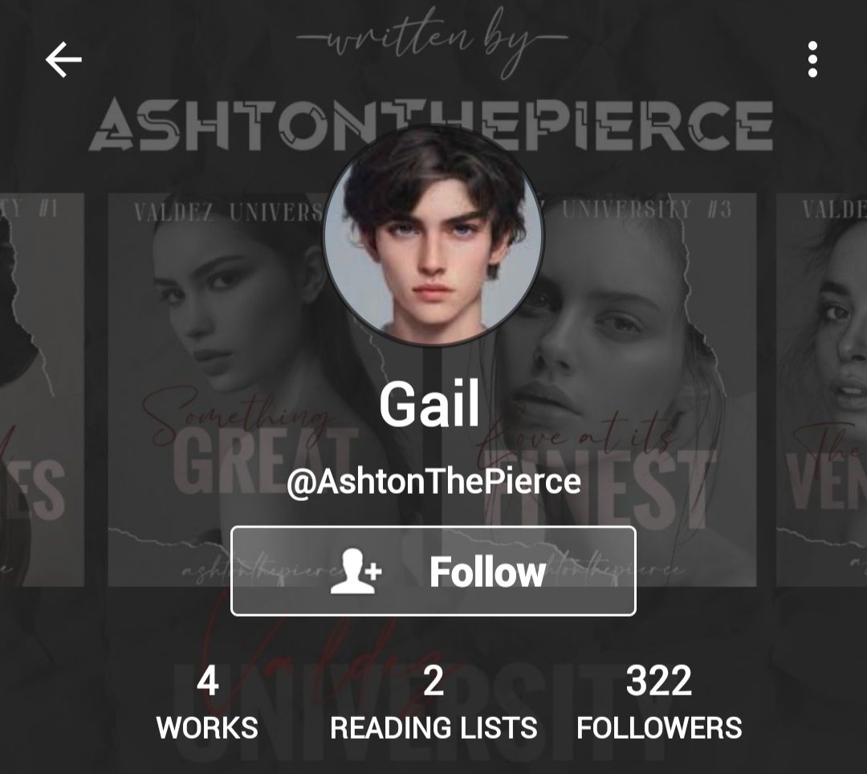The width and height of the screenshot is (867, 774).
Task: Tap the partial cover at right edge
Action: (x=822, y=389)
